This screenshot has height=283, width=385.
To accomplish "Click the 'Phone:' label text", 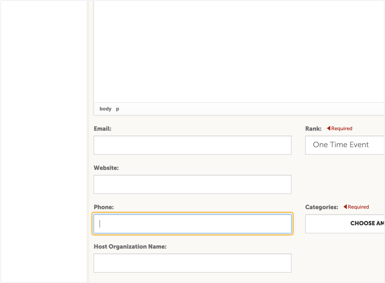I will [x=104, y=207].
